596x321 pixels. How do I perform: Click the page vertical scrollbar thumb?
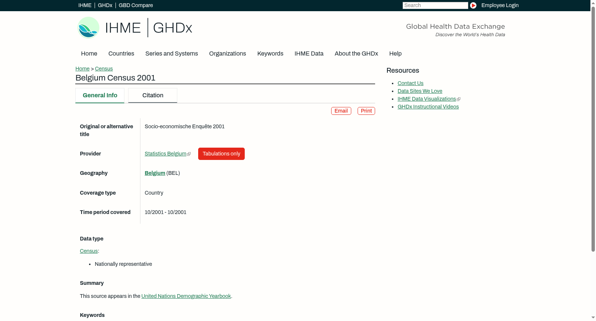tap(593, 129)
